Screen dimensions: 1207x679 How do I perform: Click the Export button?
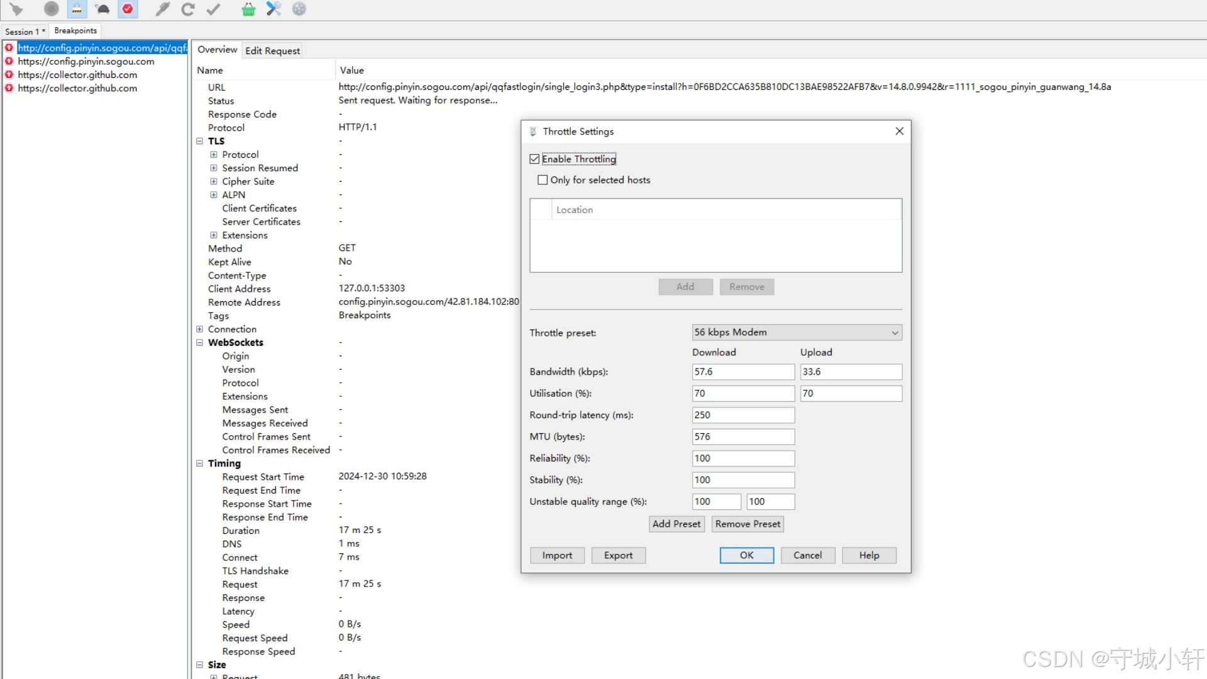click(x=618, y=555)
